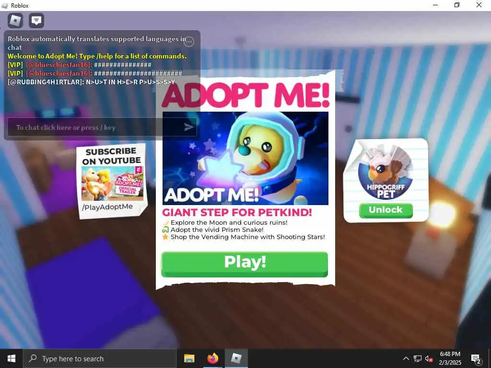Click the astronaut dog Adopt Me banner image

(245, 158)
